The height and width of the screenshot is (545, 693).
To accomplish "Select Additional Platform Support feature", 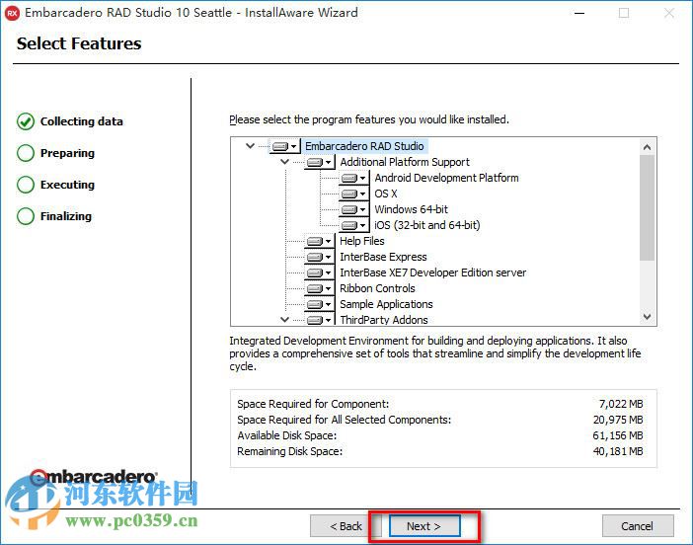I will 405,162.
